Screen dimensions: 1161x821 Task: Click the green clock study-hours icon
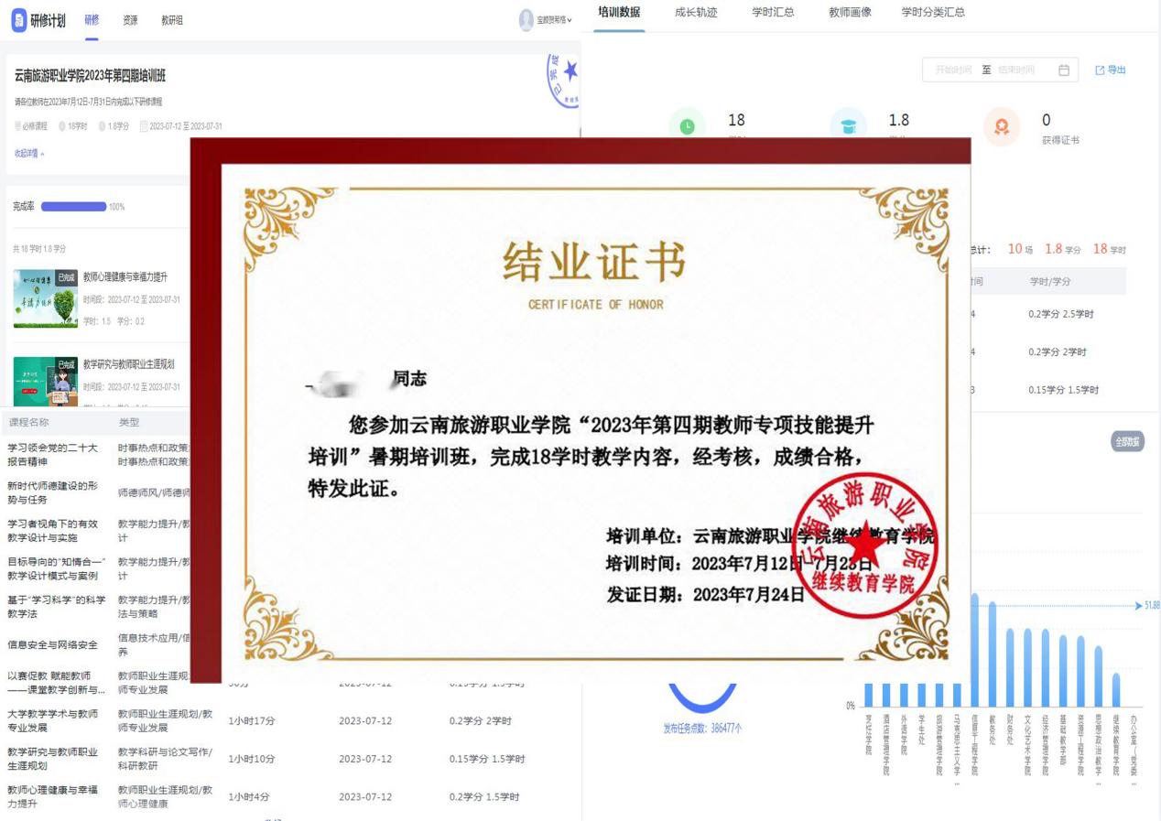pos(688,126)
